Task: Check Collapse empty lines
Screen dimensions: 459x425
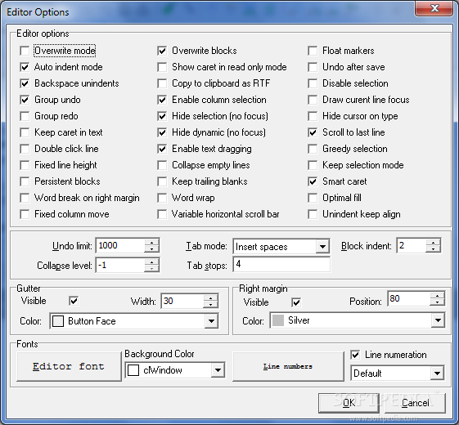Action: [x=162, y=166]
